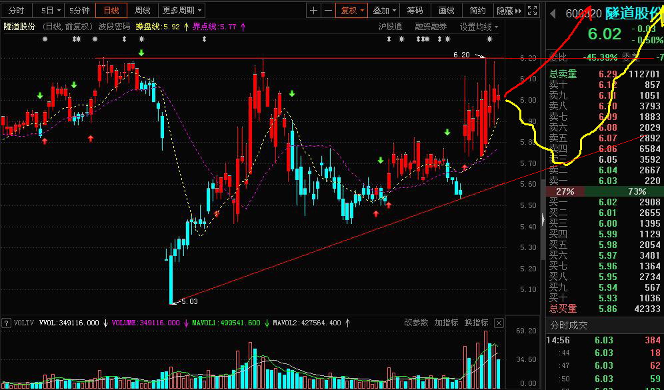
Task: Open the VOLTV help question mark
Action: 7,323
